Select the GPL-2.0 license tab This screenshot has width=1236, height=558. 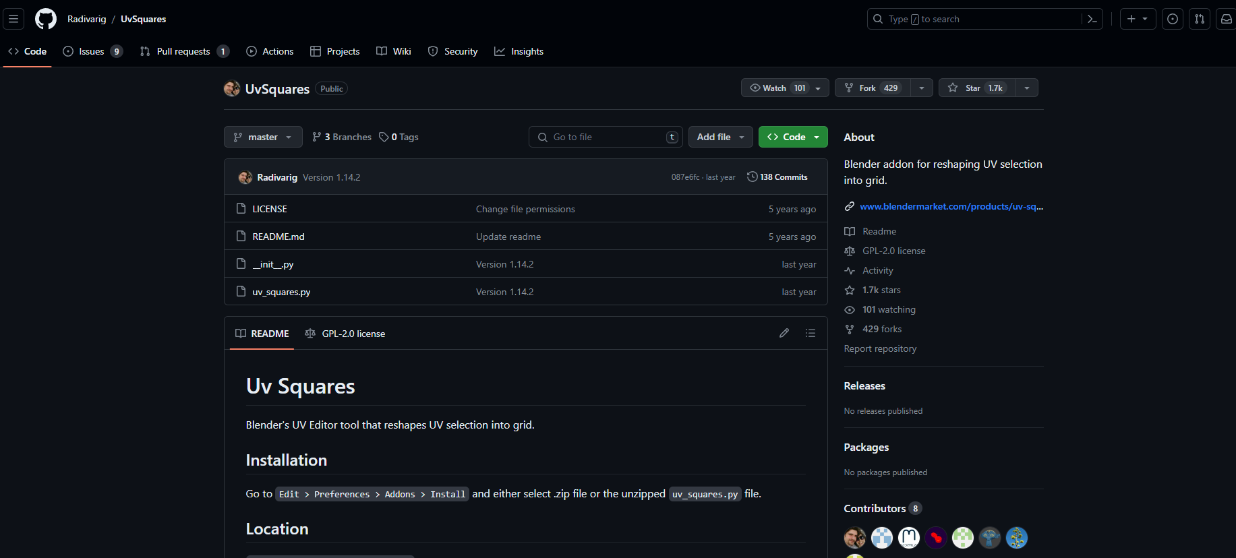tap(345, 334)
